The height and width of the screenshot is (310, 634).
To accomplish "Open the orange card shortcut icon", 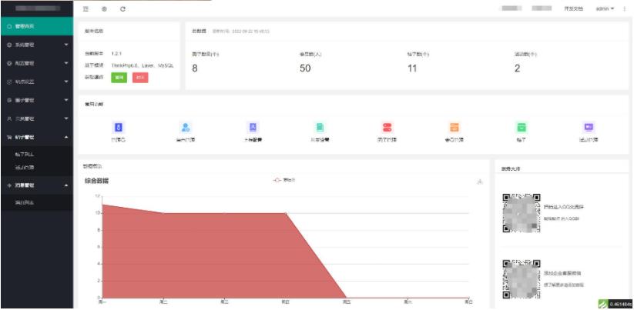I will [454, 128].
